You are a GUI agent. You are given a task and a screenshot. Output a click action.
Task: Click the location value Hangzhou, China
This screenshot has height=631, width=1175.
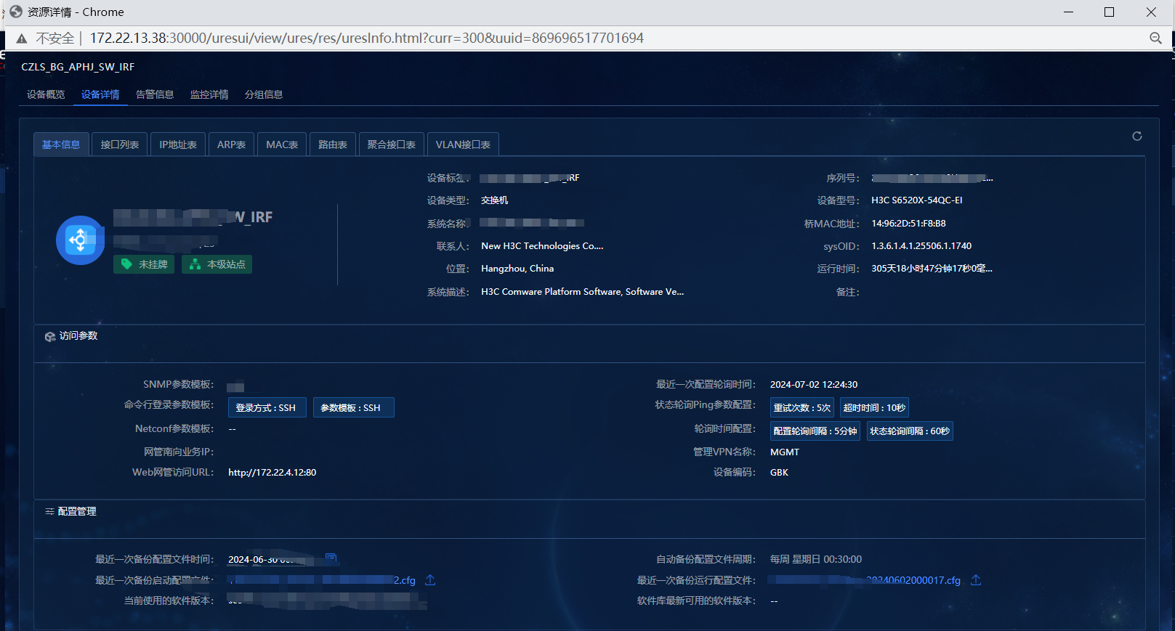pos(517,268)
